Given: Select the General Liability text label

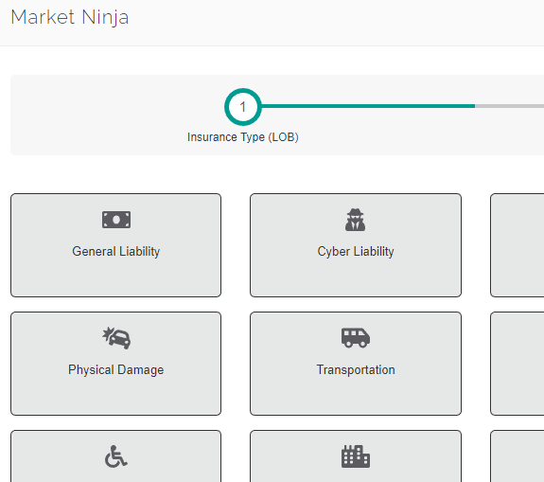Looking at the screenshot, I should click(115, 252).
